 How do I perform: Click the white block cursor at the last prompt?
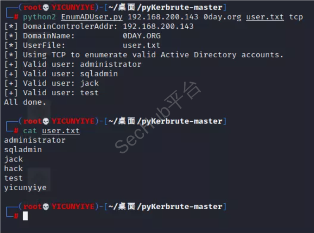(x=25, y=216)
